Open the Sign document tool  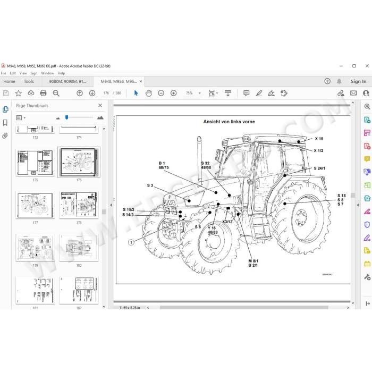pos(271,93)
